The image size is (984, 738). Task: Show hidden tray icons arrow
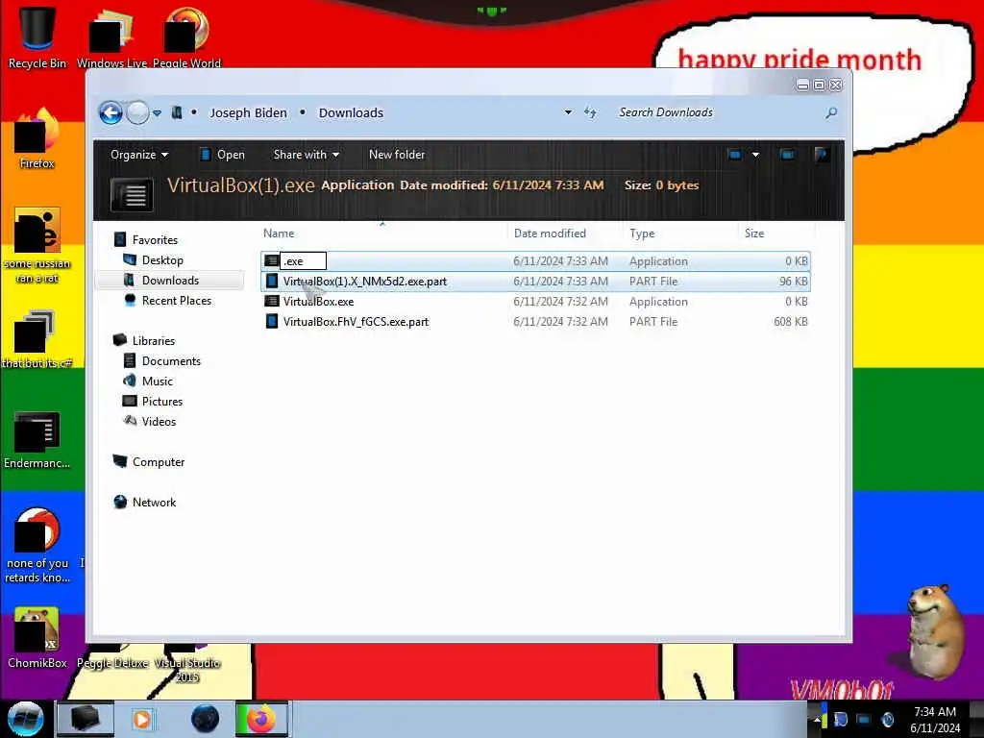click(817, 719)
